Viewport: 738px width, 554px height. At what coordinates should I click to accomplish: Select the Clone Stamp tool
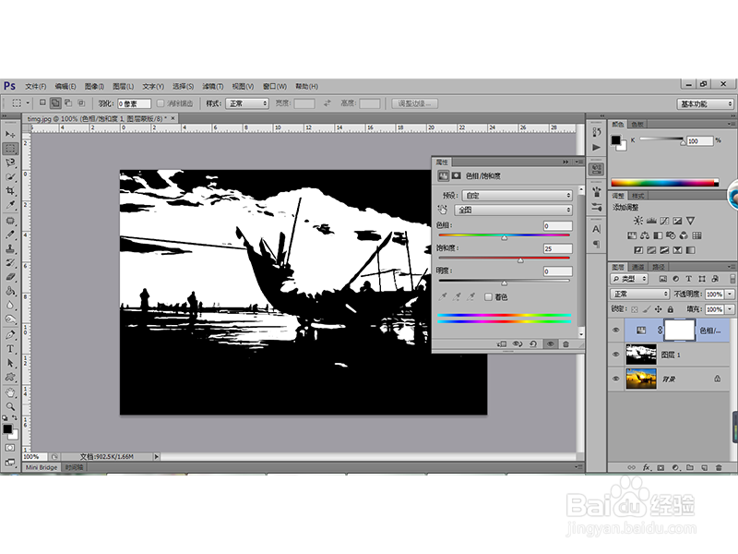click(10, 248)
